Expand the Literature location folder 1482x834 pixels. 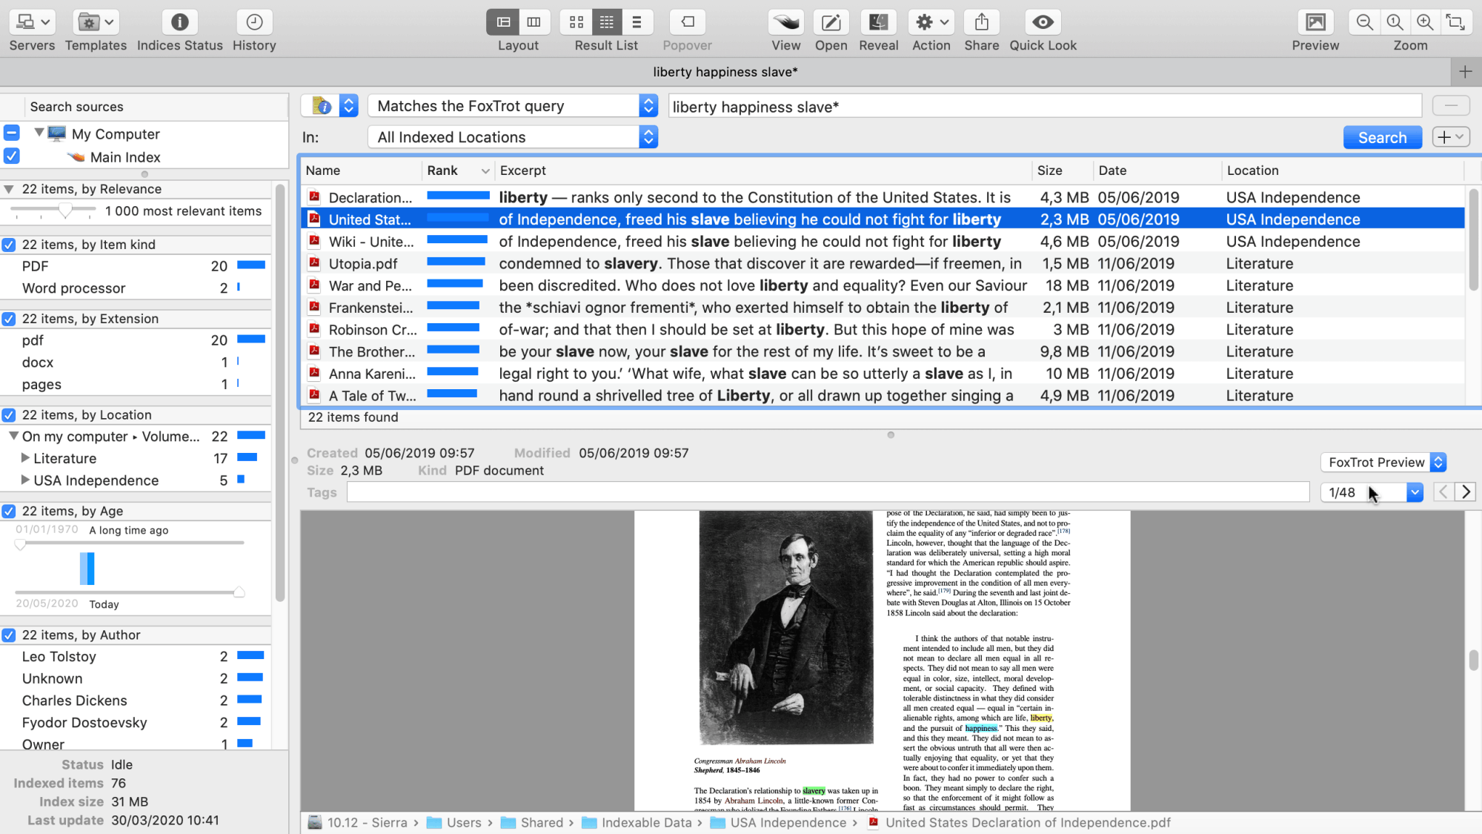[25, 458]
